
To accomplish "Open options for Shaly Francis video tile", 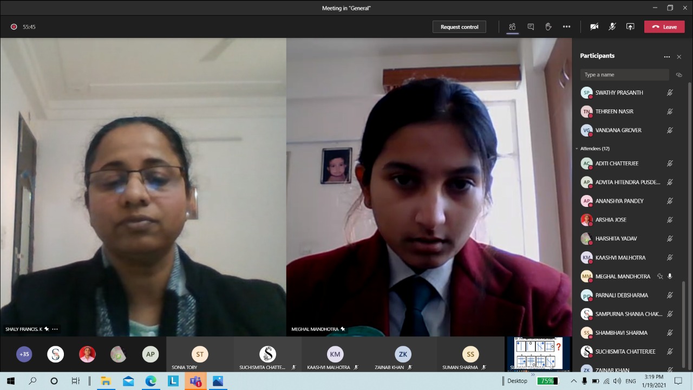I will (x=55, y=329).
